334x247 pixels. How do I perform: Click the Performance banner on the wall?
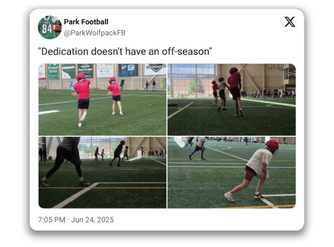pos(156,69)
